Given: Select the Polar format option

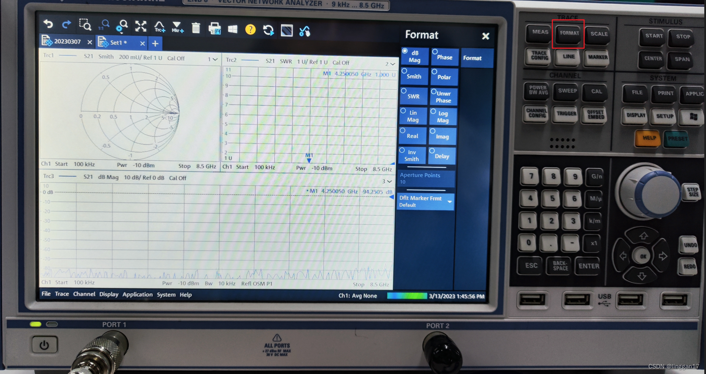Looking at the screenshot, I should pos(443,77).
